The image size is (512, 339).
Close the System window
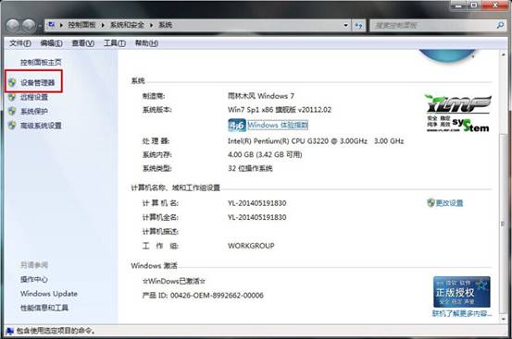tap(494, 5)
